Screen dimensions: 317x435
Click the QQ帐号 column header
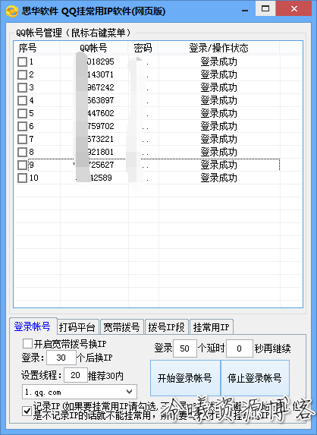coord(93,48)
